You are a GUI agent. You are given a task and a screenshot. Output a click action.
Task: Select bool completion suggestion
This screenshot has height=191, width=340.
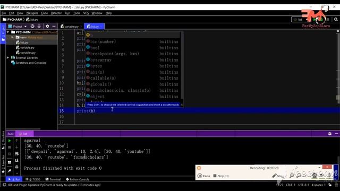[133, 48]
